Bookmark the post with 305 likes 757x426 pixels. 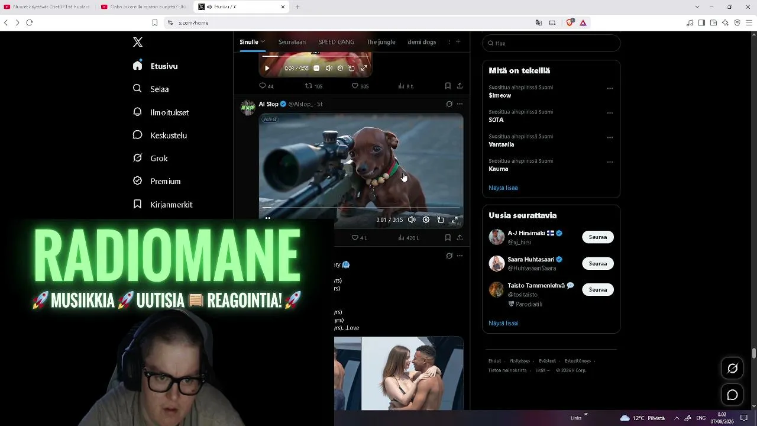pyautogui.click(x=448, y=86)
